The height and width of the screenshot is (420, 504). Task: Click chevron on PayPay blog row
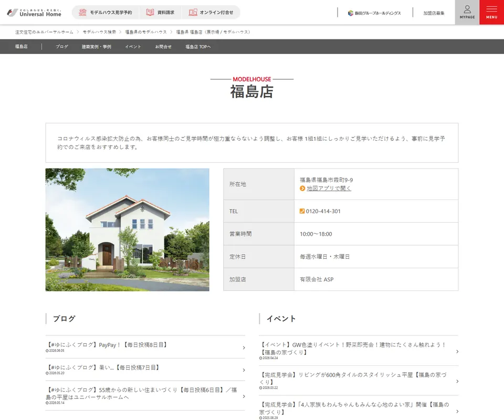(244, 348)
